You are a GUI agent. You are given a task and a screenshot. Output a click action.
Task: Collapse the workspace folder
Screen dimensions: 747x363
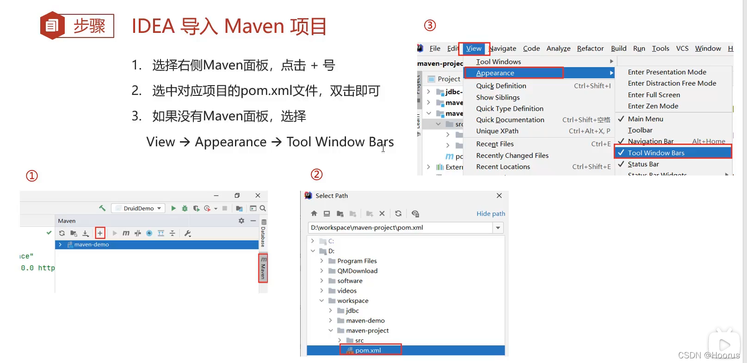(x=322, y=300)
